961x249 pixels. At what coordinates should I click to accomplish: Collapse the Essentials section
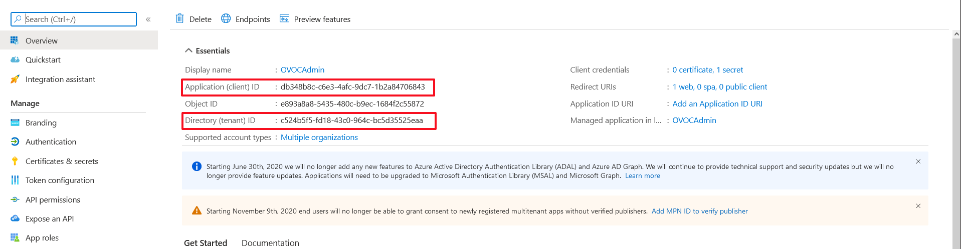[x=189, y=50]
